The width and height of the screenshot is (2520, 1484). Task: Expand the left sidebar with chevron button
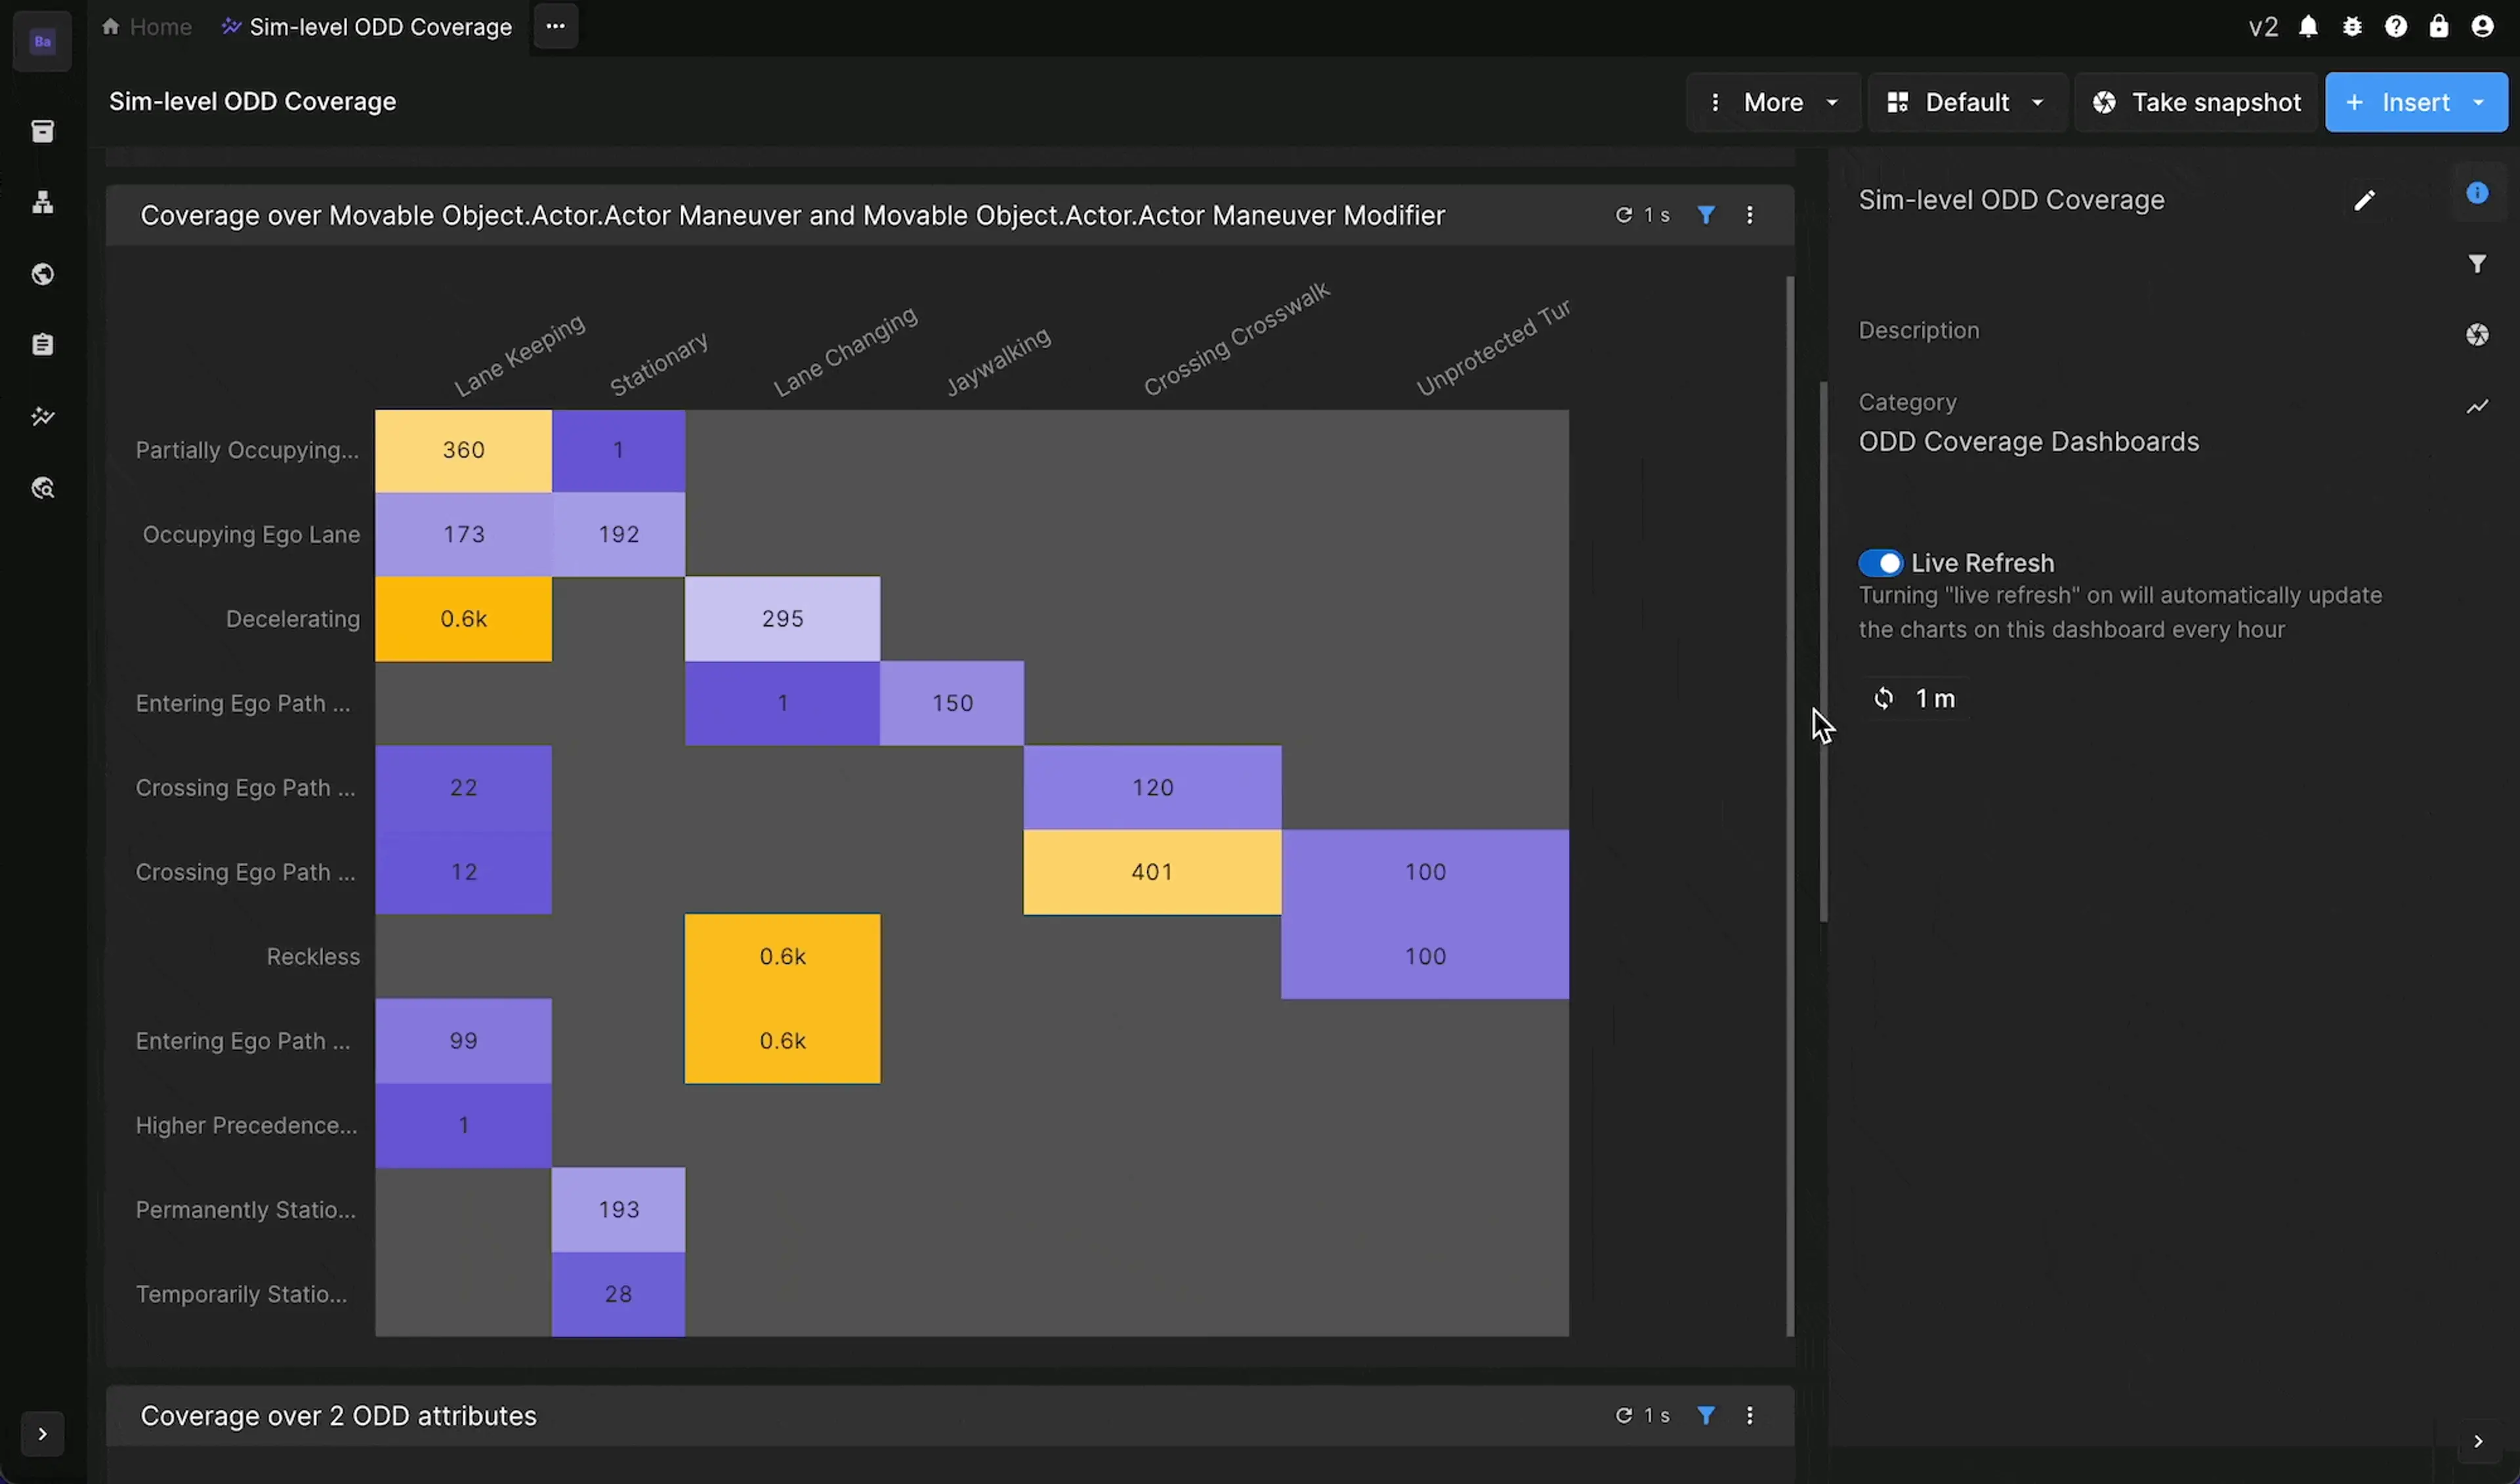click(x=42, y=1434)
